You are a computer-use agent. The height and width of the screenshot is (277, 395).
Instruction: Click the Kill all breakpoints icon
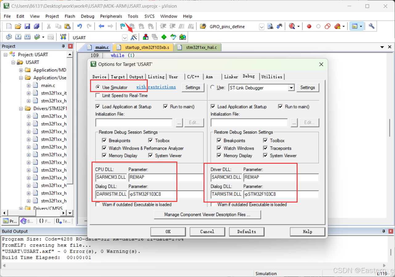pos(337,26)
